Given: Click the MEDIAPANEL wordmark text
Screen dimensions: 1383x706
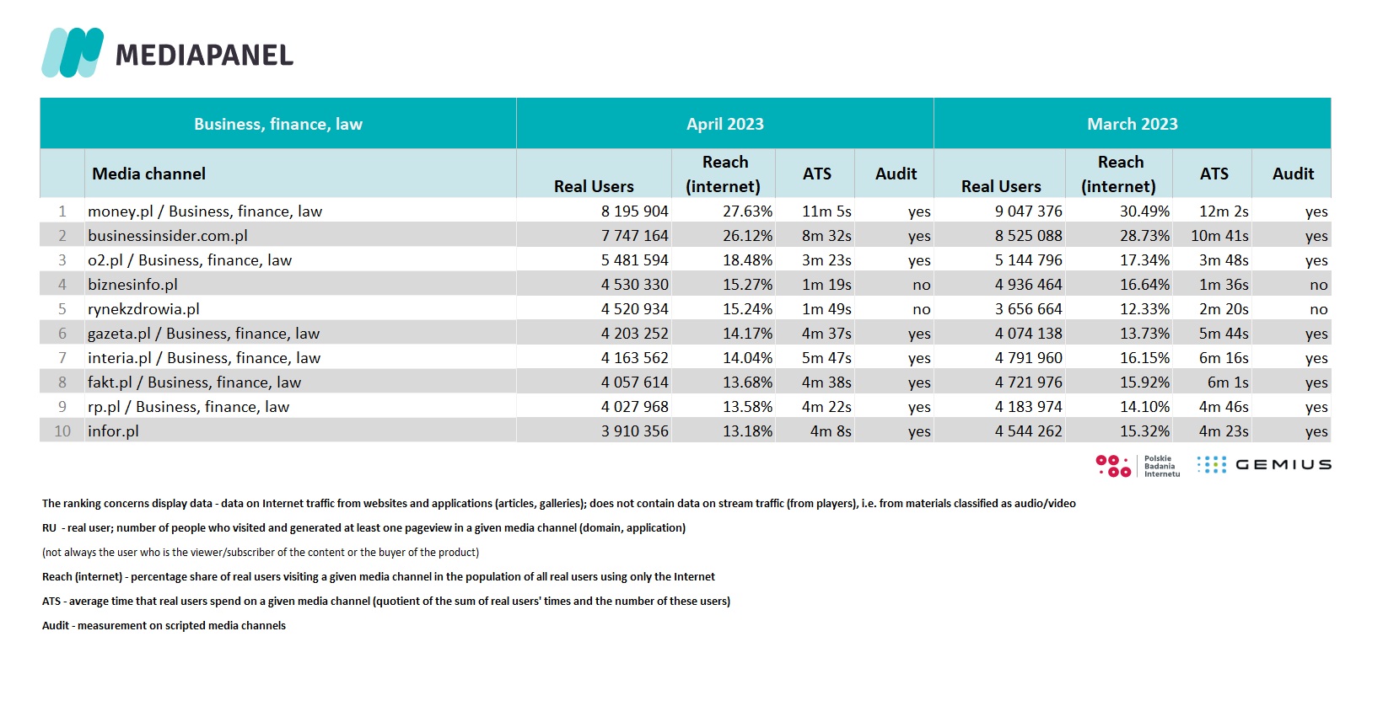Looking at the screenshot, I should point(204,56).
